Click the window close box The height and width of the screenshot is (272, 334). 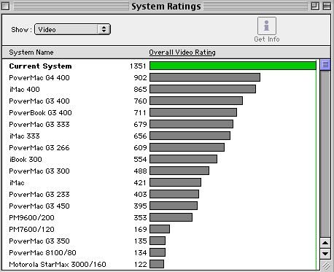(5, 6)
